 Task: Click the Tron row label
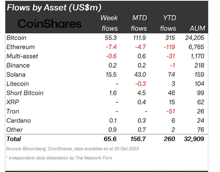coord(13,111)
